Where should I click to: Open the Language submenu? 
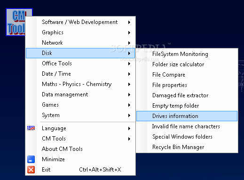80,128
